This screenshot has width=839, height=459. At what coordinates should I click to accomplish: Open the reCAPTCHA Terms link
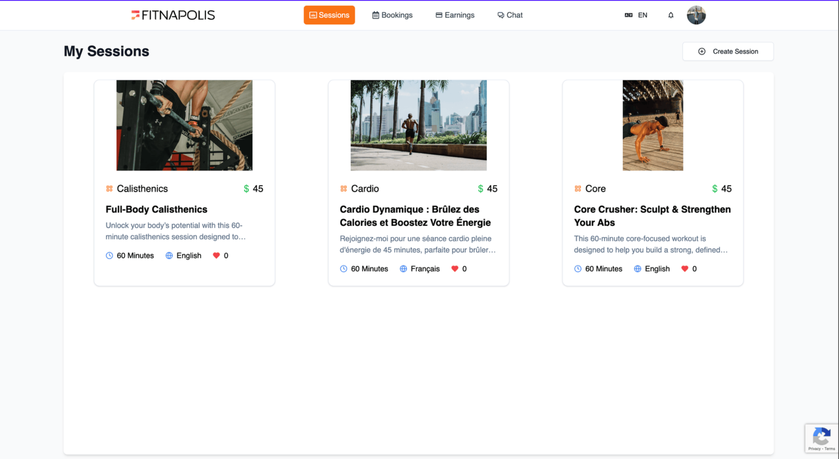[830, 449]
